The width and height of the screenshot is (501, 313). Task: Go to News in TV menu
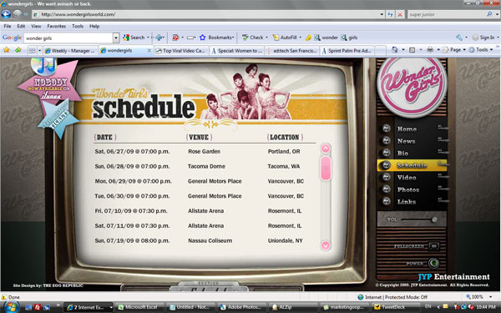pos(406,141)
